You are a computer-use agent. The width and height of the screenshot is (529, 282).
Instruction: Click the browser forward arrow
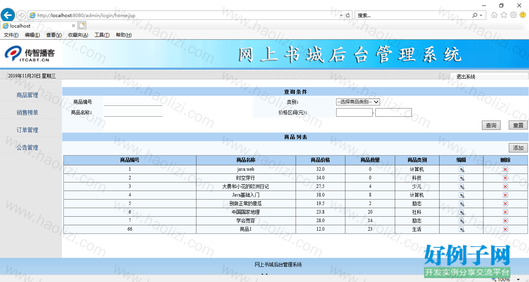21,15
